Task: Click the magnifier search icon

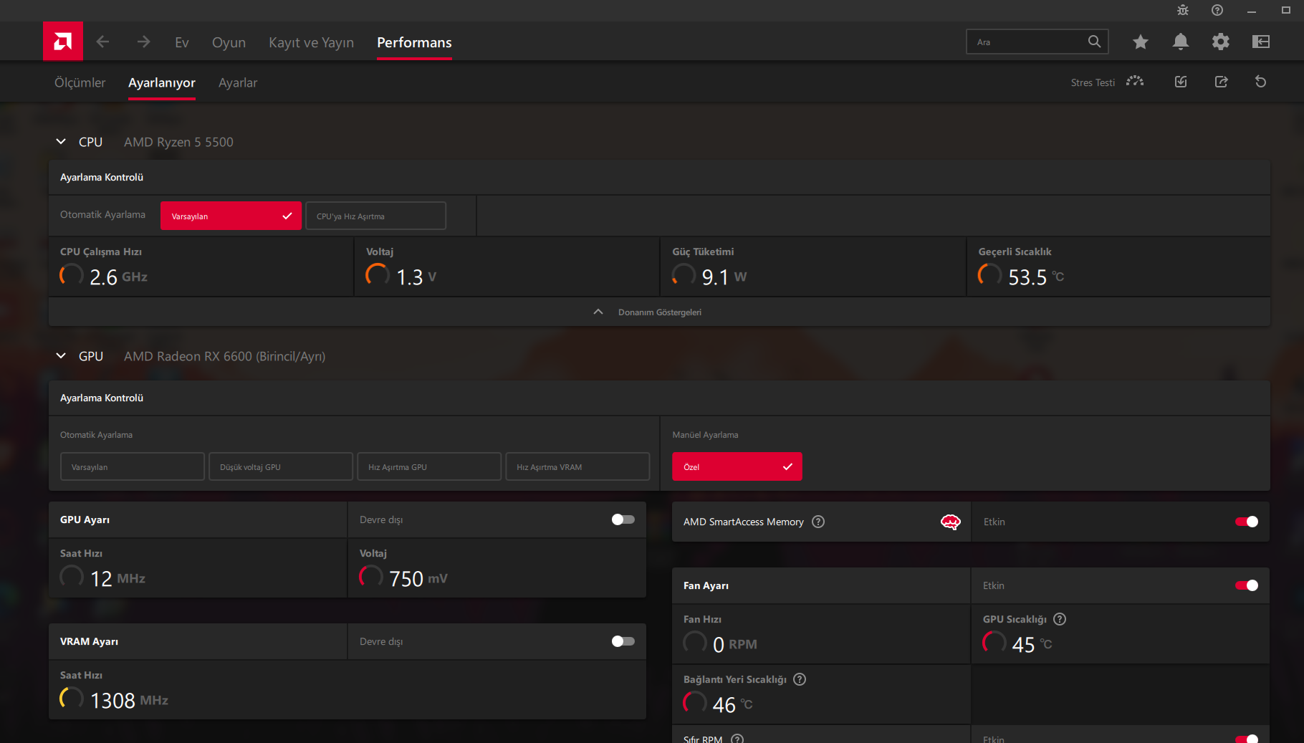Action: 1094,42
